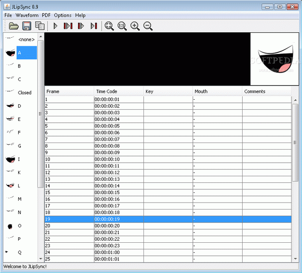Click the black waveform display area
This screenshot has height=273, width=302.
[x=147, y=59]
